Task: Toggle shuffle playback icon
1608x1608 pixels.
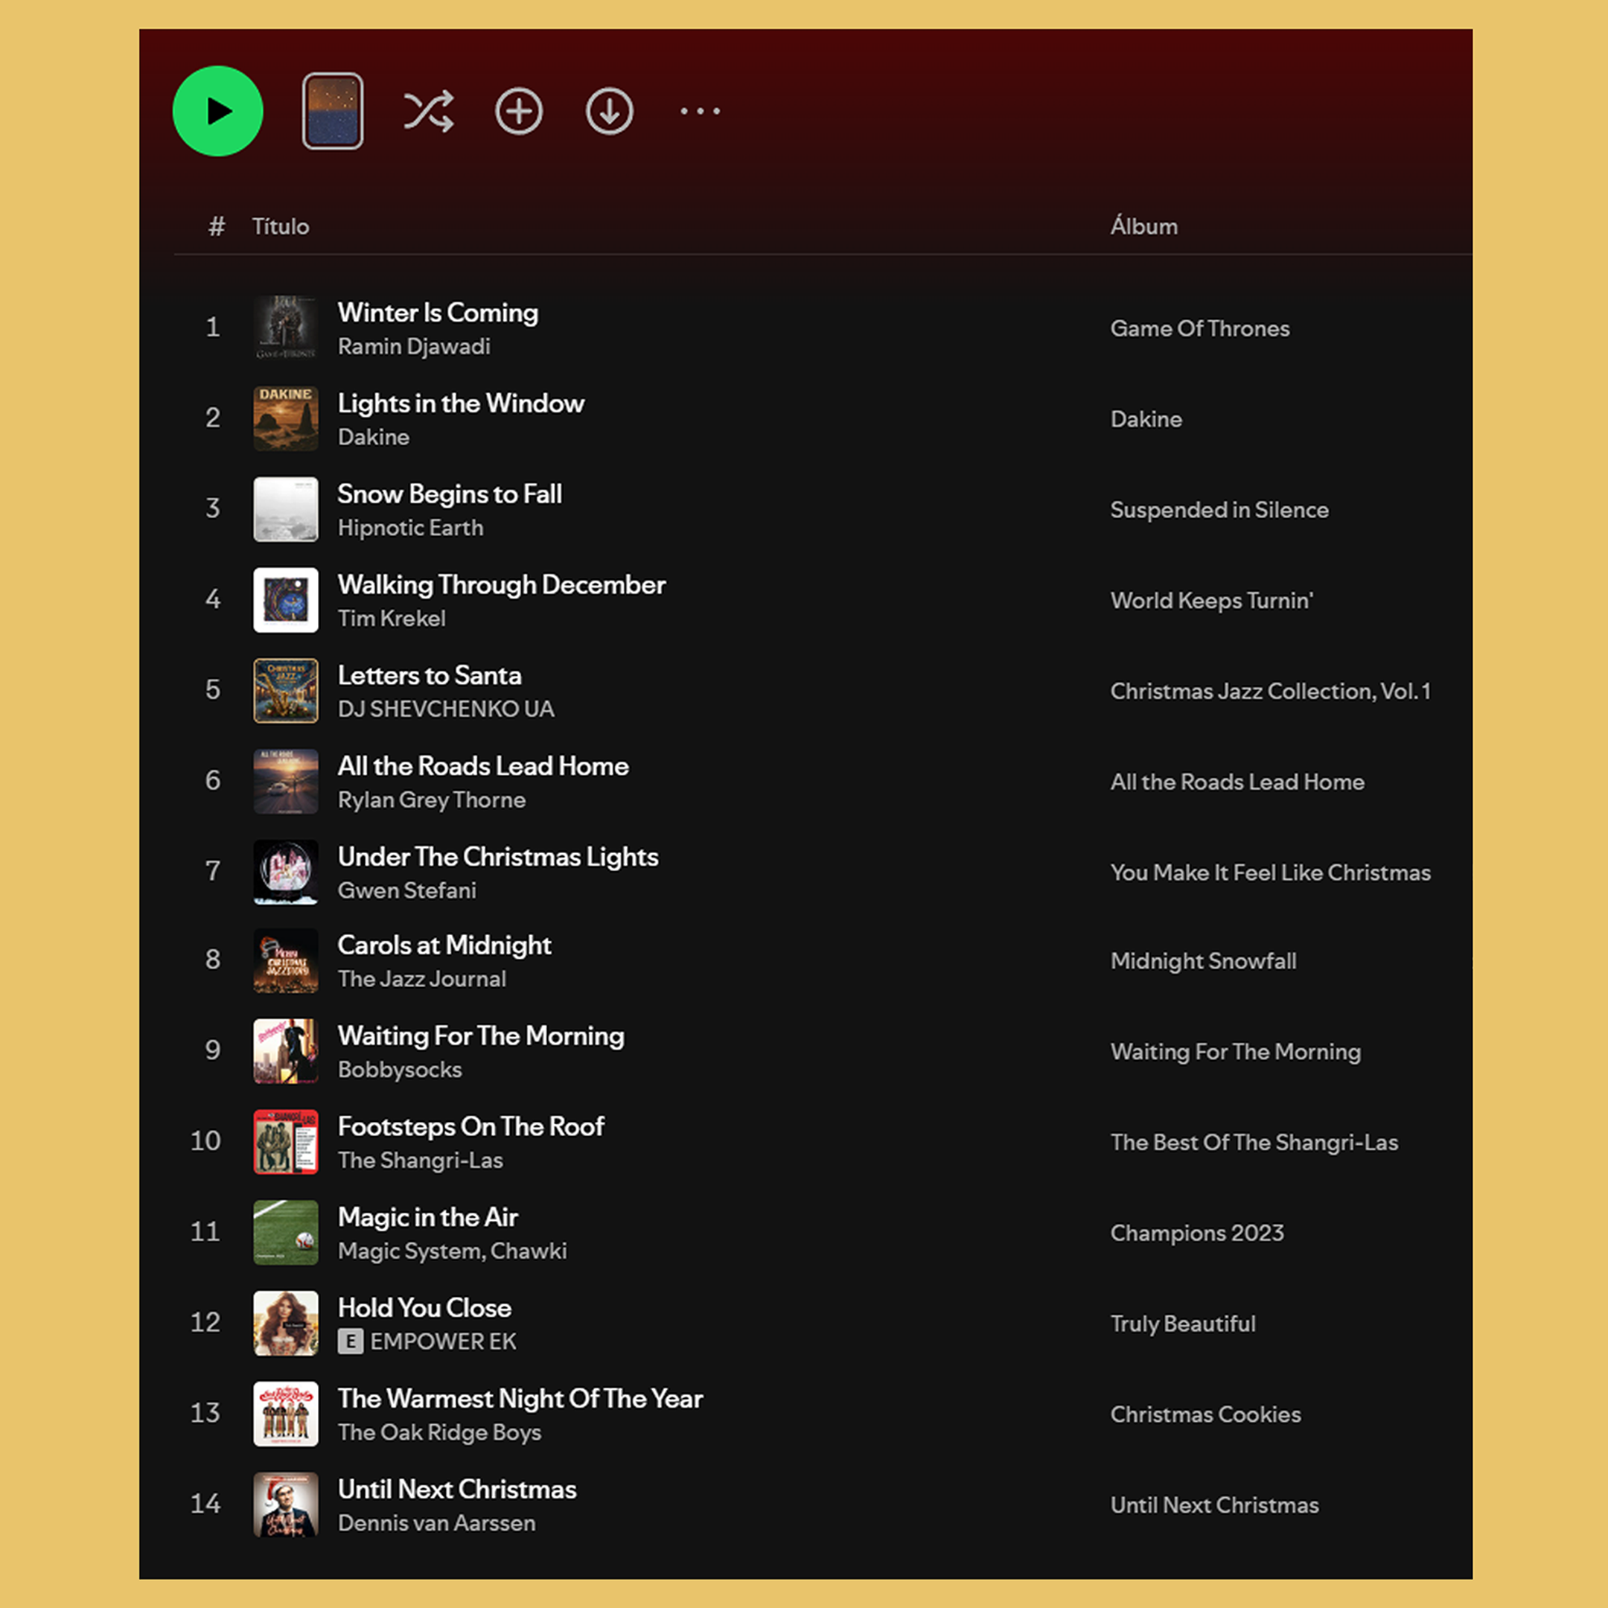Action: 429,111
